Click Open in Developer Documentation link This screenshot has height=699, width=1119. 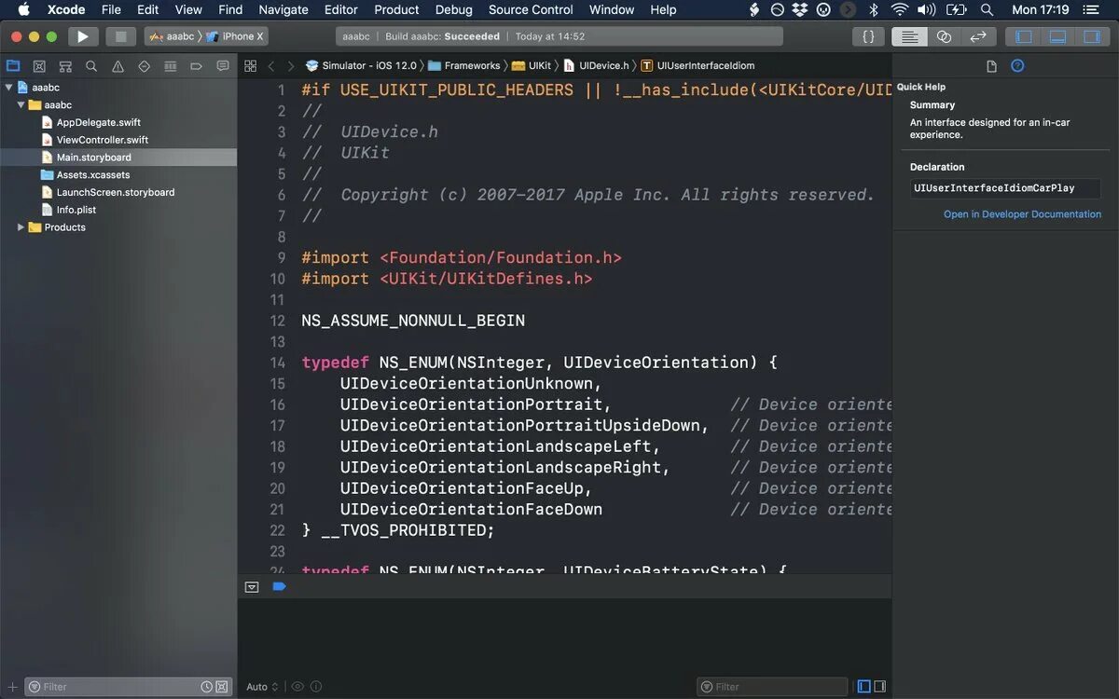click(x=1022, y=214)
